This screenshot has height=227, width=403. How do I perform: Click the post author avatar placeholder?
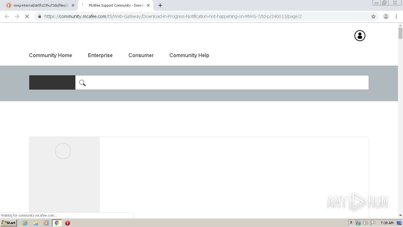click(63, 151)
